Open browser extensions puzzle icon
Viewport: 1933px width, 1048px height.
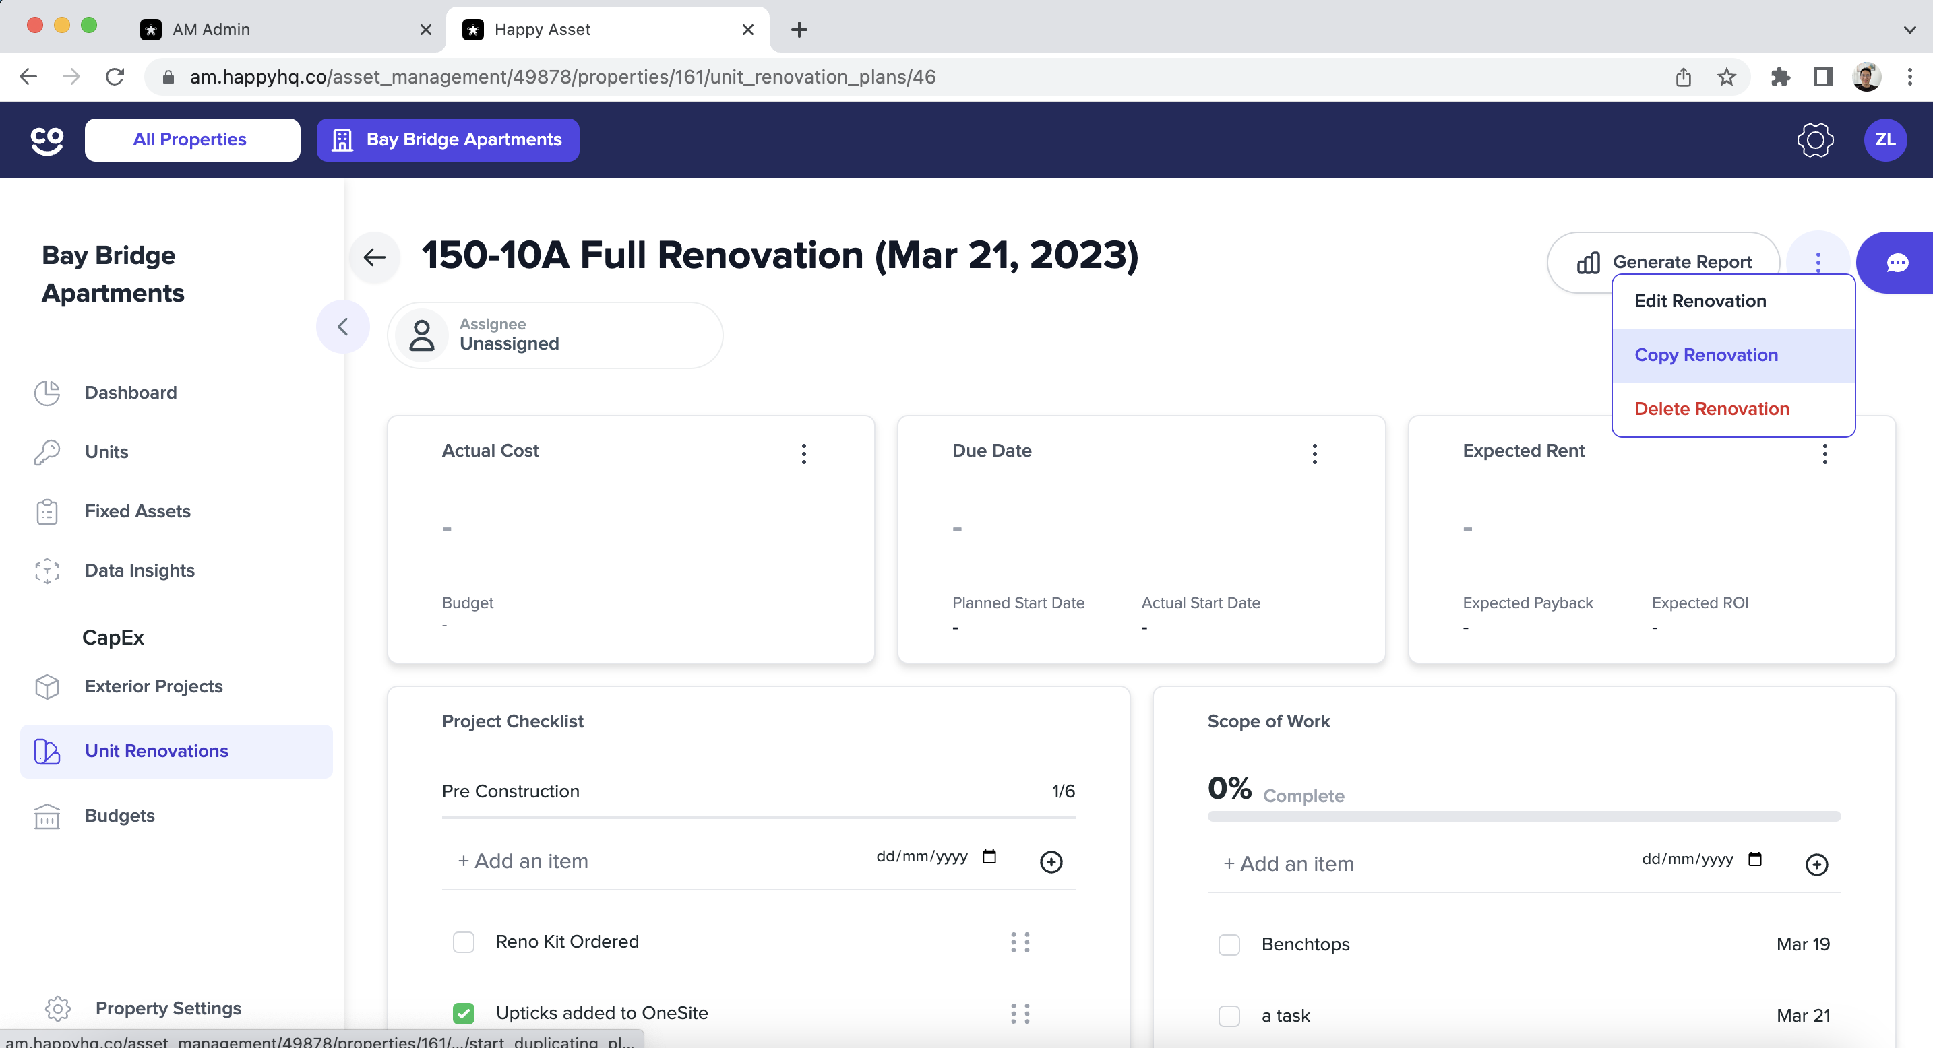tap(1780, 77)
